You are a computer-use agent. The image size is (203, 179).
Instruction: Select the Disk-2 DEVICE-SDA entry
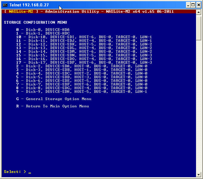(x=82, y=66)
